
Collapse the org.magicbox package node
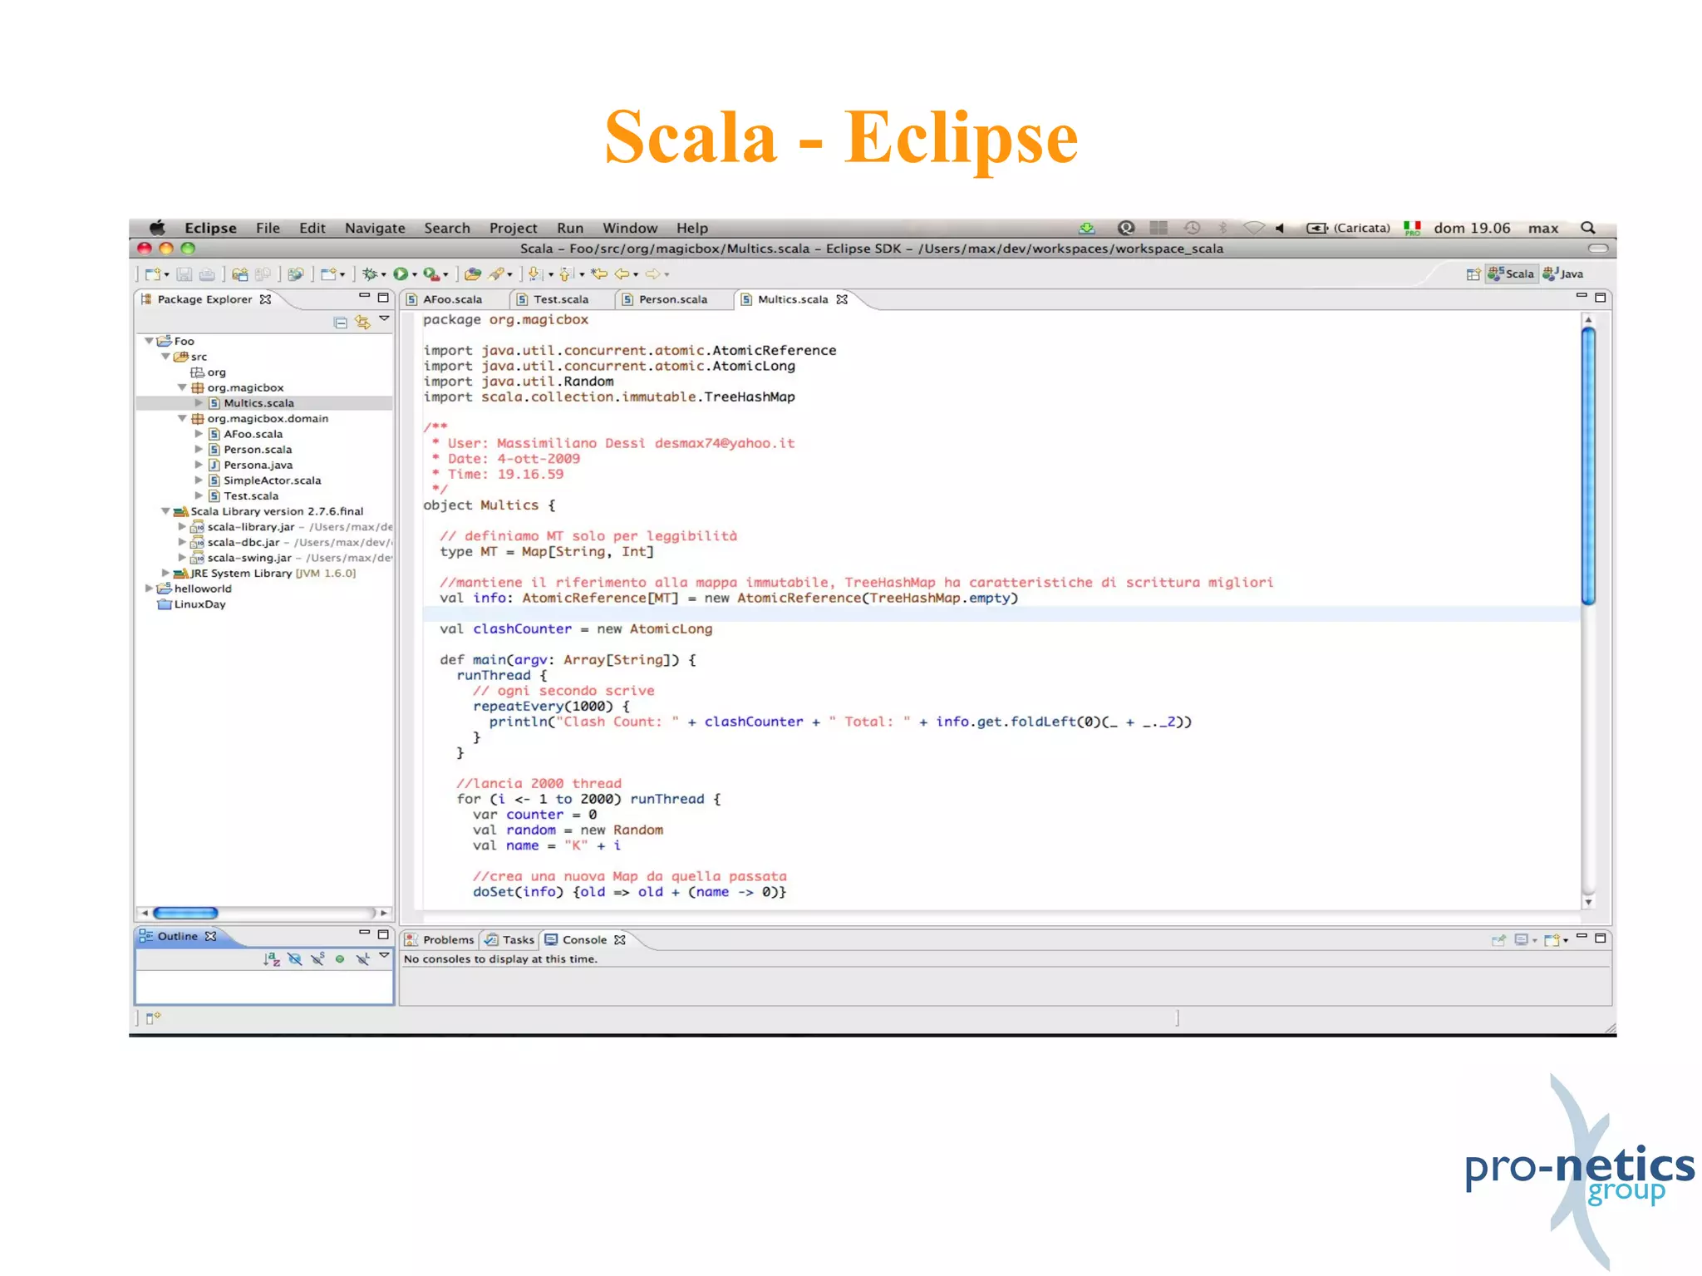pos(182,388)
